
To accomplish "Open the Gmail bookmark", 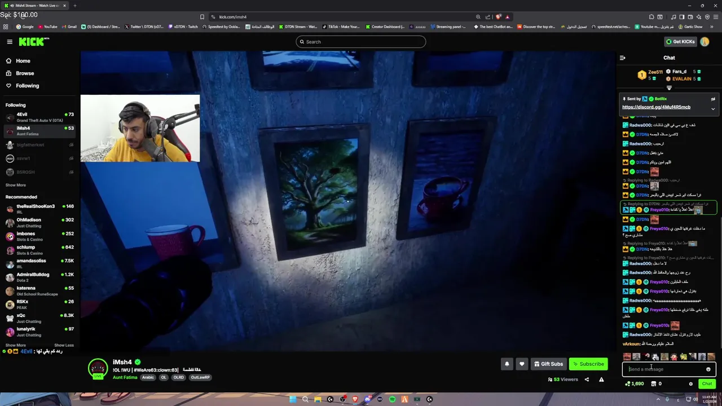I will [x=69, y=27].
